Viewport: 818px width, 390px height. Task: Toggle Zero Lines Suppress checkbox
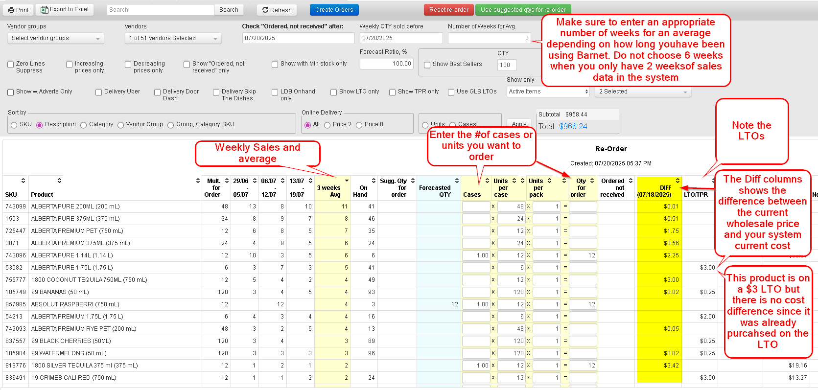click(x=10, y=64)
